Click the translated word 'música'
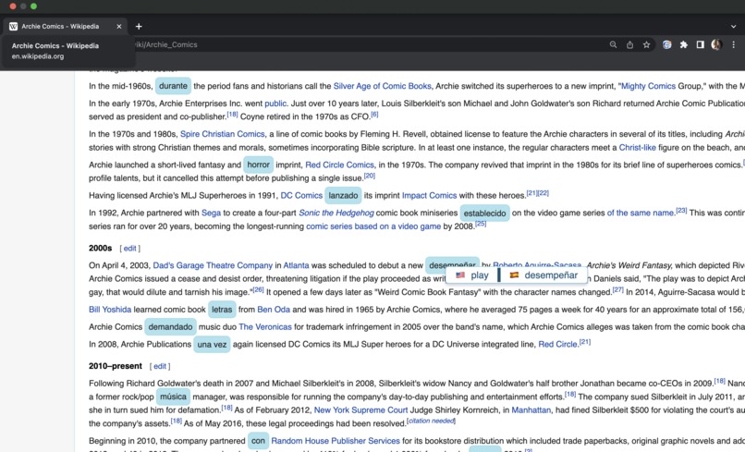745x452 pixels. (x=173, y=397)
